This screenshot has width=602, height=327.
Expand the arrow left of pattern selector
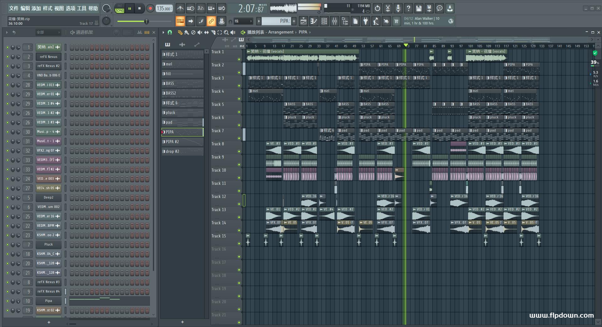click(x=259, y=21)
